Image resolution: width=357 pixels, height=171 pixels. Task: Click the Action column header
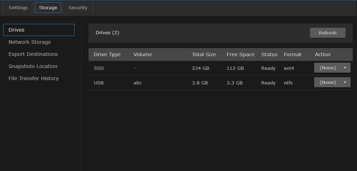coord(322,55)
